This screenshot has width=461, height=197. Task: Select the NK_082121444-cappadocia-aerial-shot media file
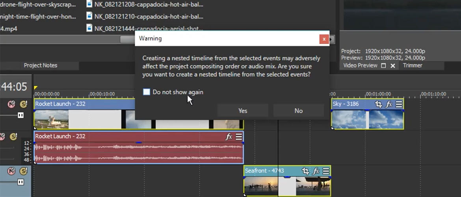[149, 28]
